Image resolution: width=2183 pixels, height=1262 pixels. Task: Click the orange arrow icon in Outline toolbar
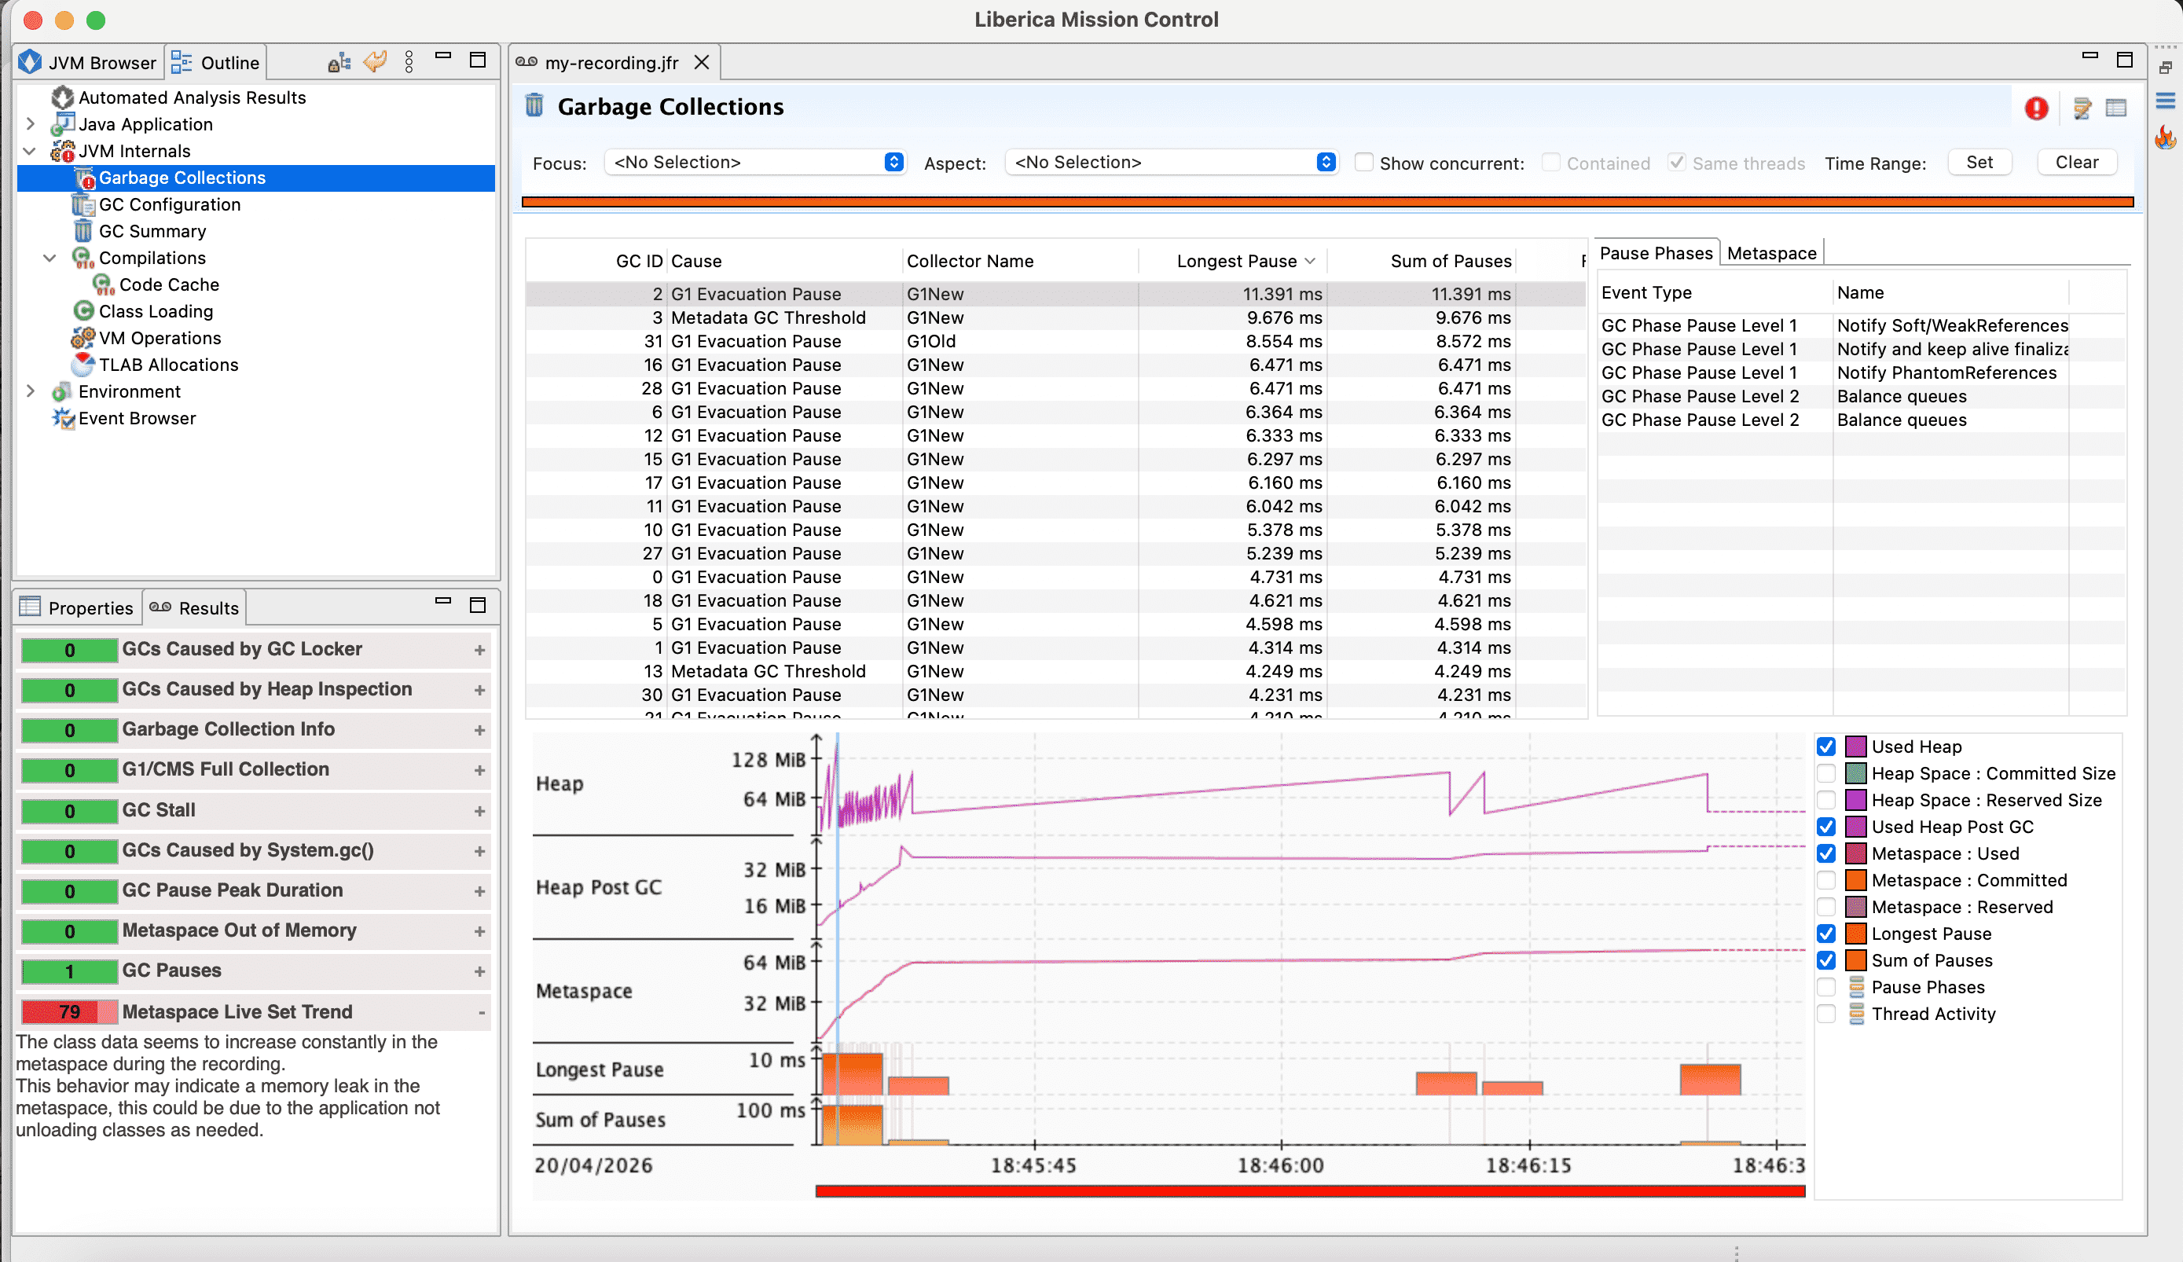click(x=375, y=61)
